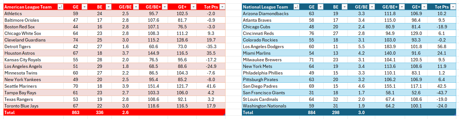Image resolution: width=459 pixels, height=119 pixels.
Task: Expand the American League GE/BE column filter arrow
Action: click(x=136, y=7)
